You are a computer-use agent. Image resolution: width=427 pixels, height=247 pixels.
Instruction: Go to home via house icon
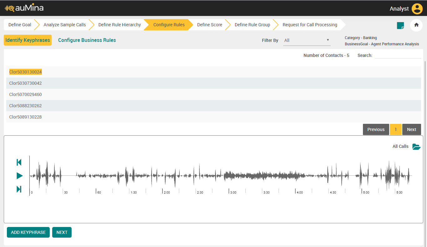416,25
